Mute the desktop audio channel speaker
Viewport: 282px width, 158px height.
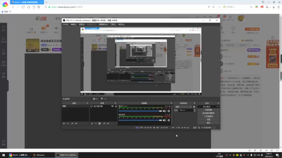point(164,120)
